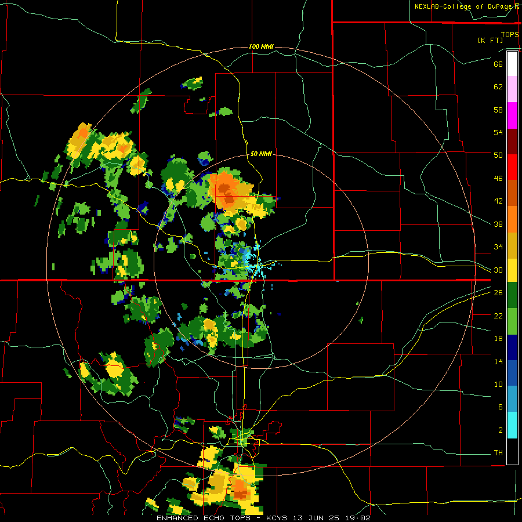Click the 6 legend scale label

[x=500, y=407]
